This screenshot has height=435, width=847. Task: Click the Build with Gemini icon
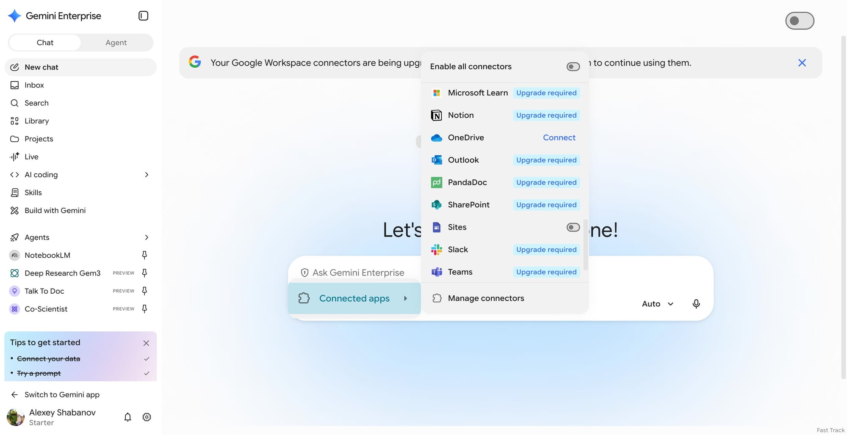tap(14, 210)
